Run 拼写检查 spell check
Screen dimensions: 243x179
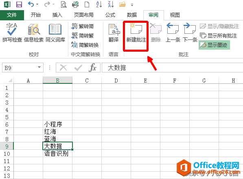point(12,33)
